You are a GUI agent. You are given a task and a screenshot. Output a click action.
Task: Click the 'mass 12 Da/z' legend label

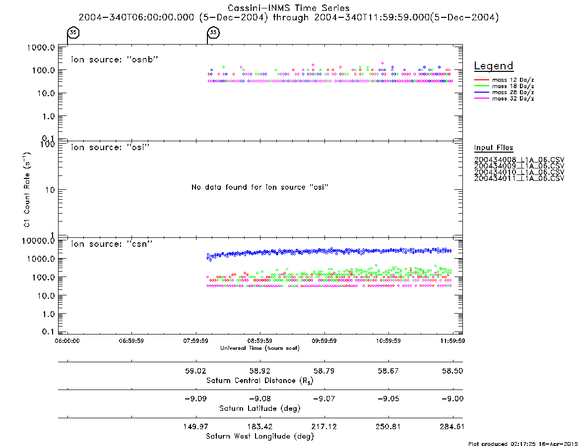[x=513, y=80]
